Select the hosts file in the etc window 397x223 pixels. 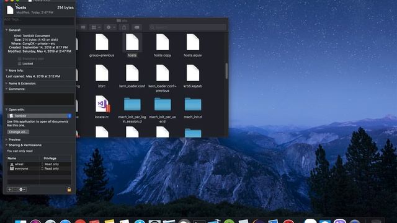pos(132,43)
